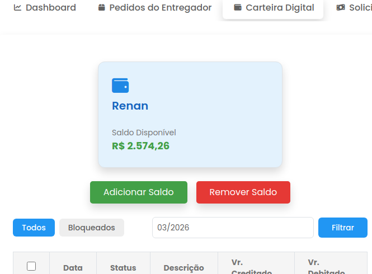The width and height of the screenshot is (372, 274).
Task: Apply the filter with the Filtrar button
Action: (x=342, y=228)
